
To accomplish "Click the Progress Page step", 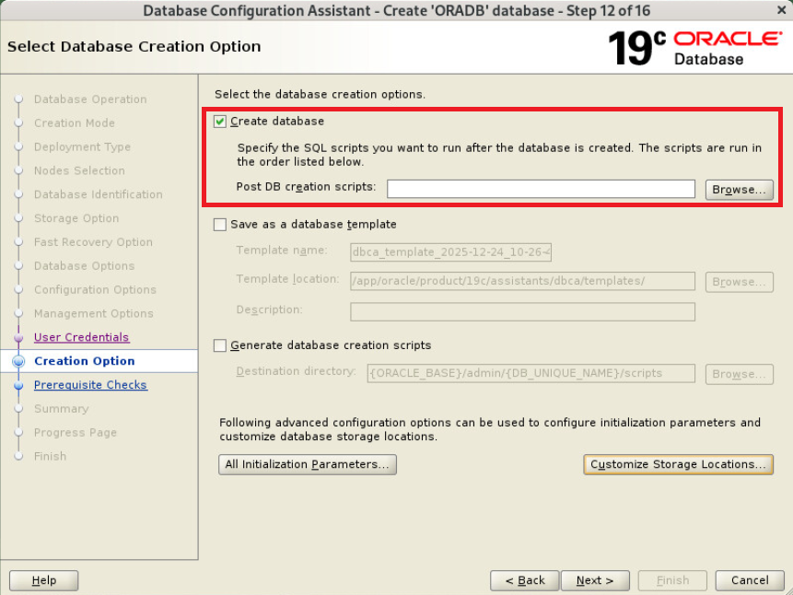I will pos(76,433).
